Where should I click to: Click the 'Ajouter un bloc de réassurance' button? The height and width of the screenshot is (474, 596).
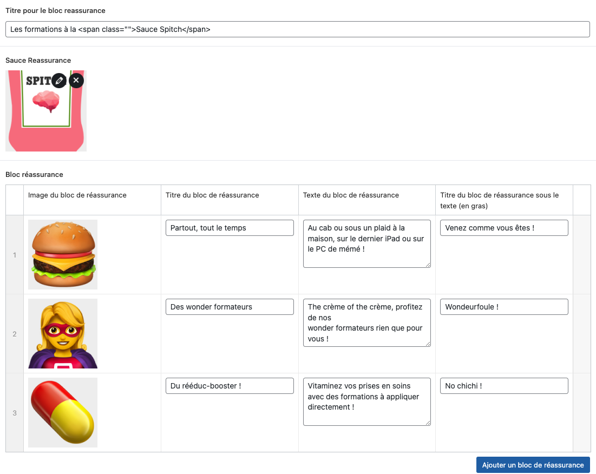(x=533, y=465)
